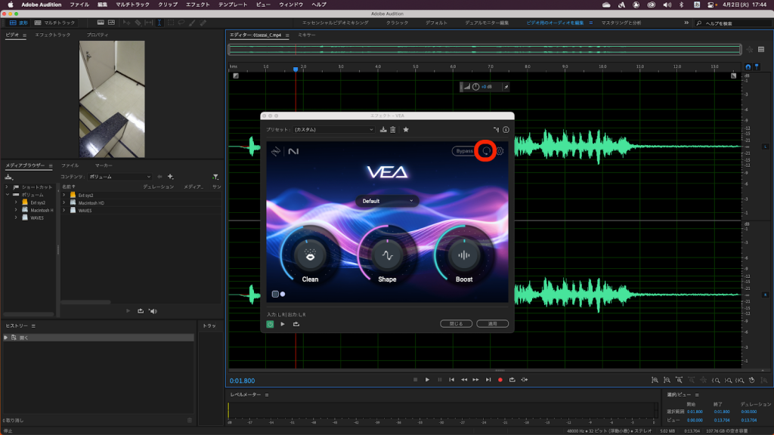Viewport: 774px width, 435px height.
Task: Click the HUD volume gain knob
Action: point(476,87)
